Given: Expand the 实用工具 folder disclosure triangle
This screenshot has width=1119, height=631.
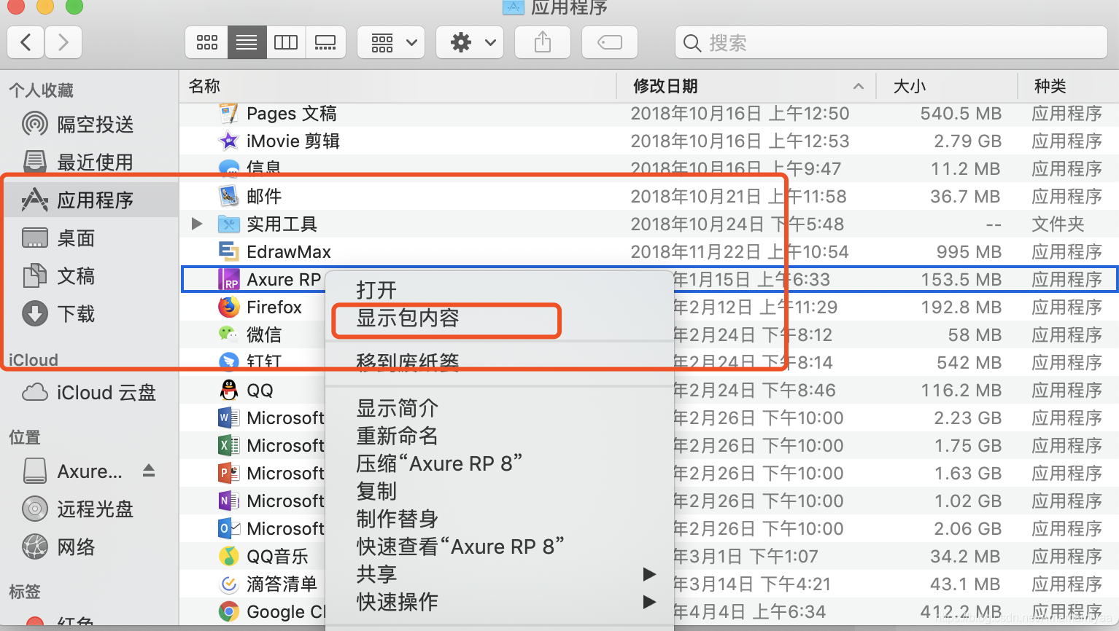Looking at the screenshot, I should 196,224.
